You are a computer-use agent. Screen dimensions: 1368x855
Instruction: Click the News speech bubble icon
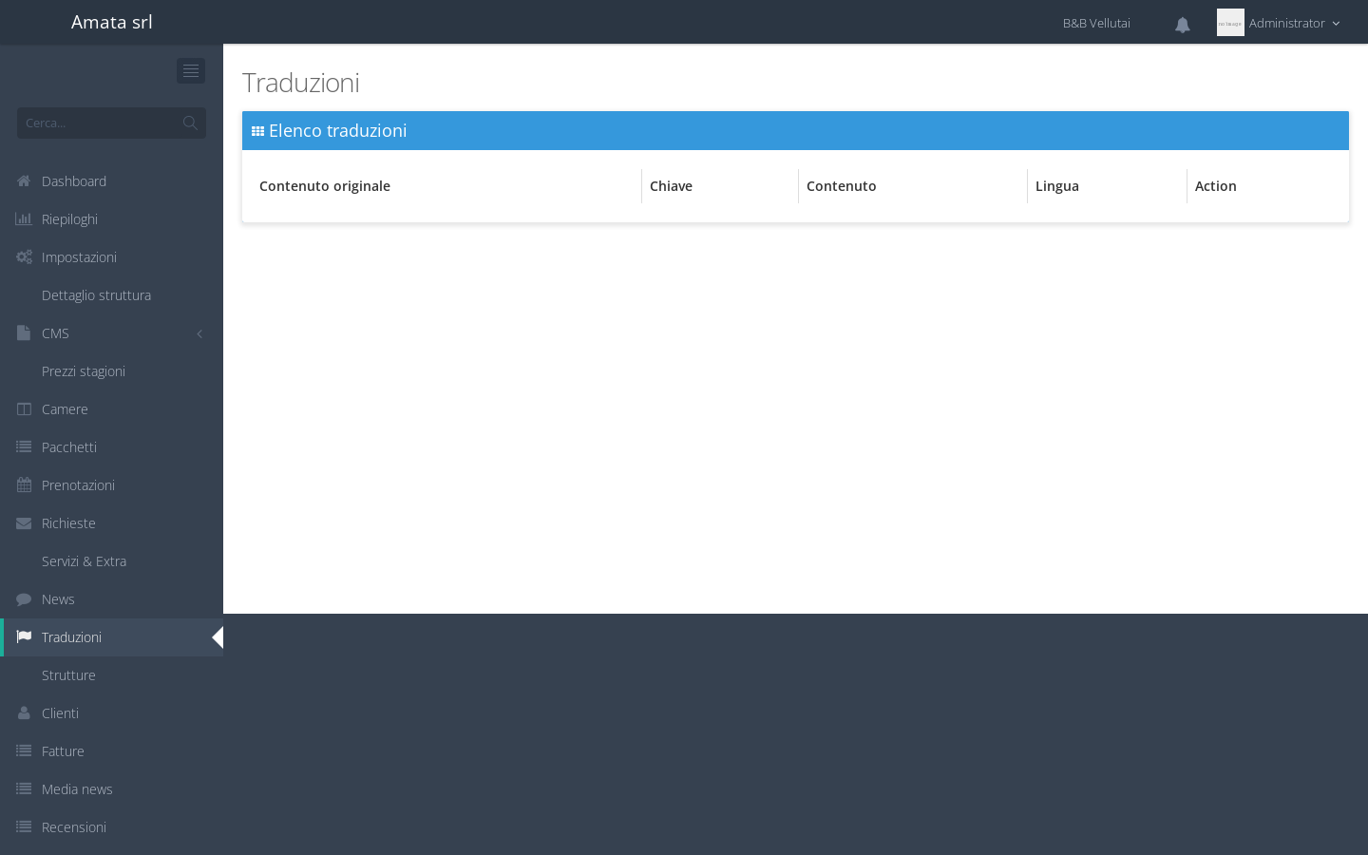pyautogui.click(x=24, y=599)
